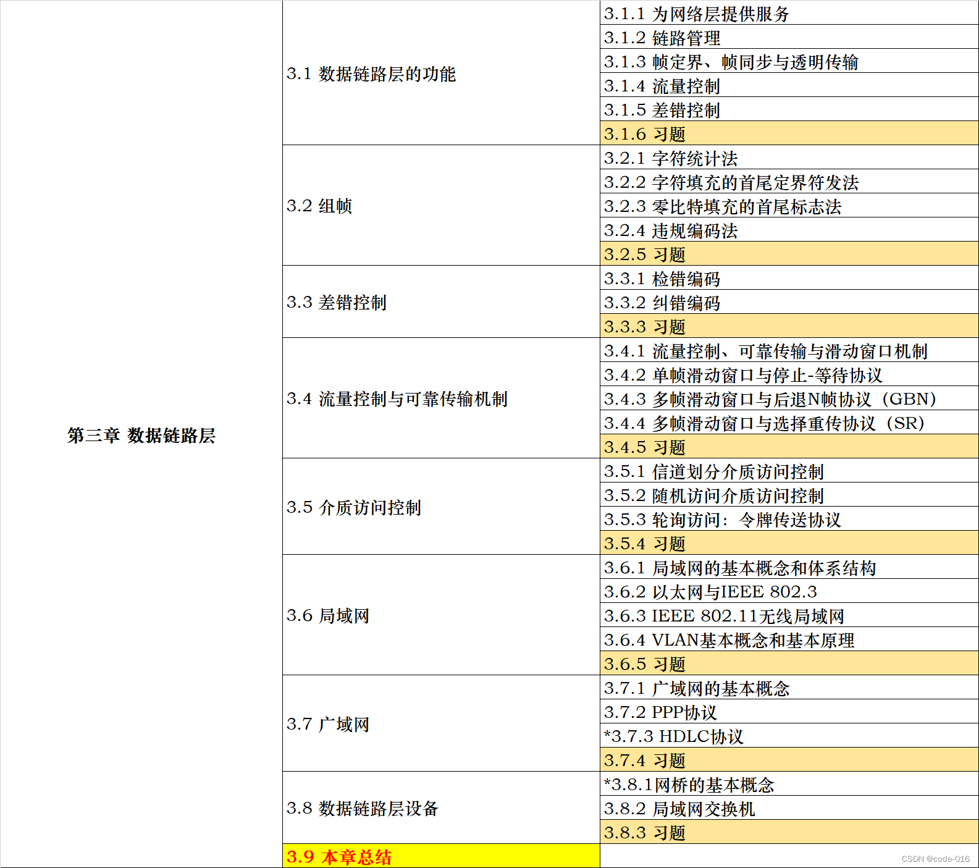The height and width of the screenshot is (868, 979).
Task: Select row '3.5.2 随机访问介质访问控制'
Action: 789,495
